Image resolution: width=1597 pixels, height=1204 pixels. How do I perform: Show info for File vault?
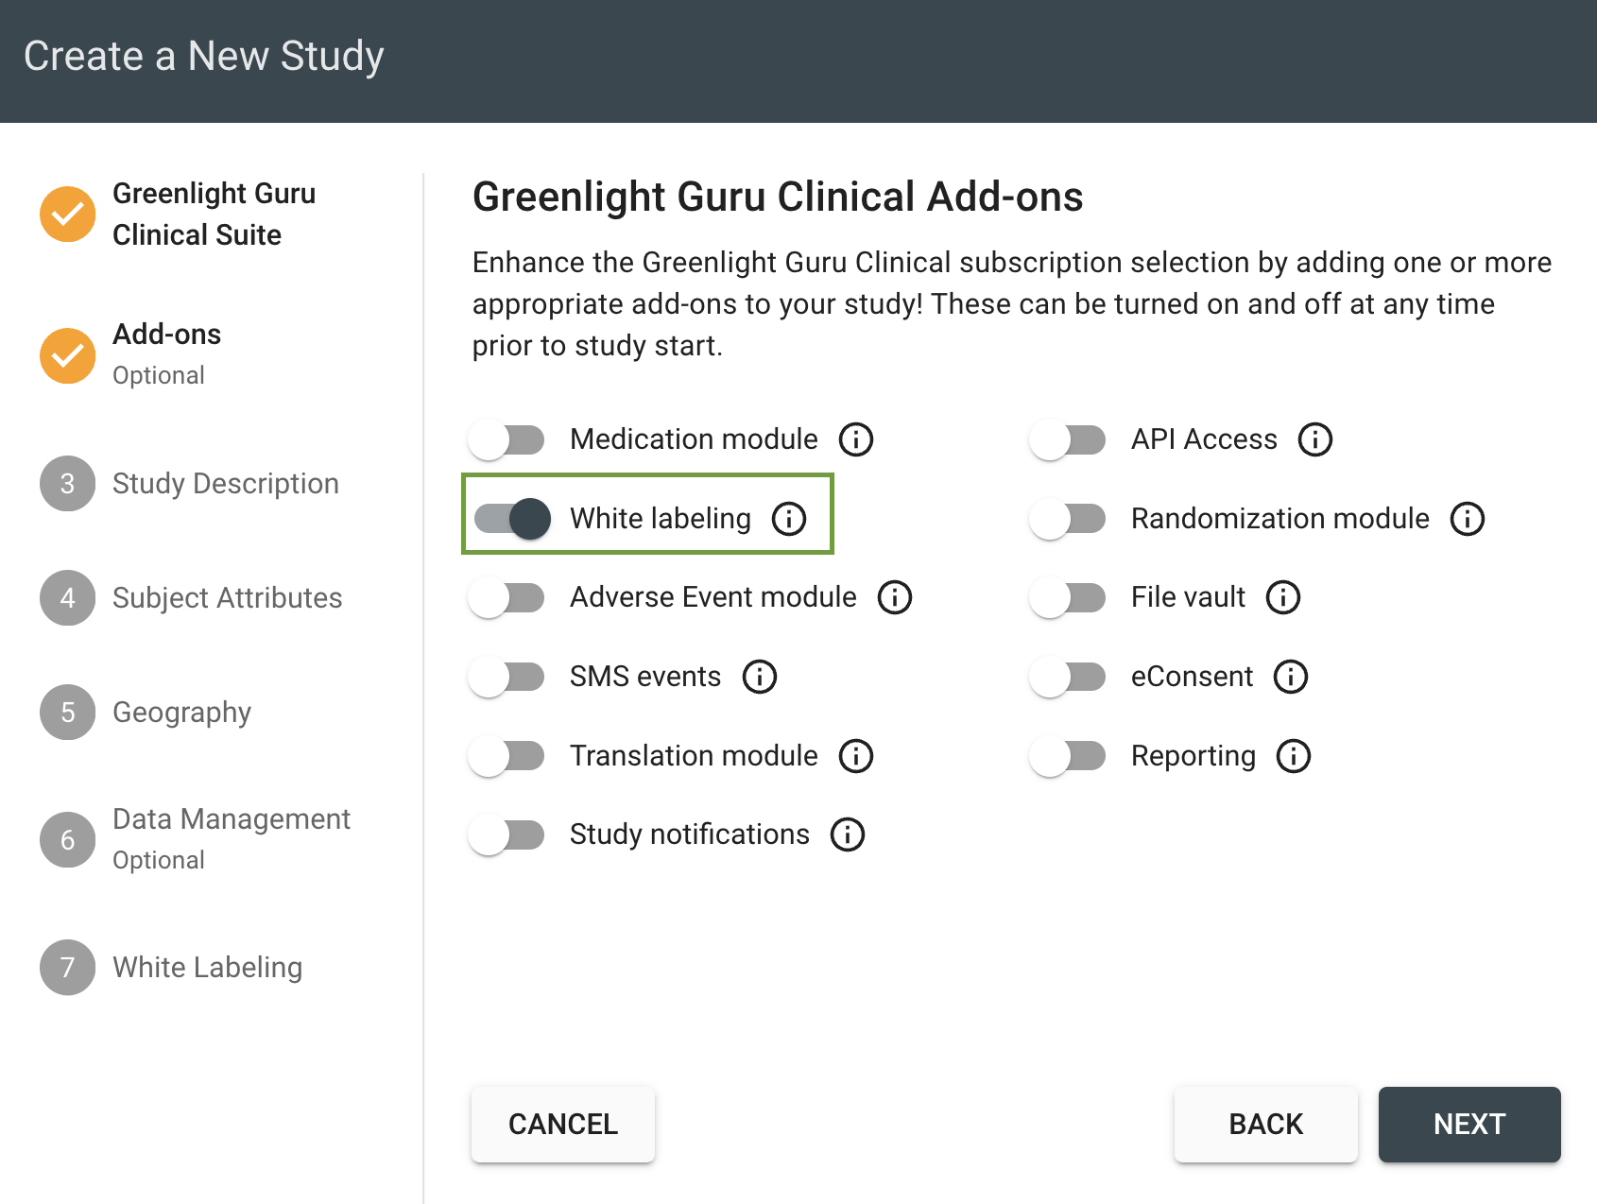coord(1283,597)
